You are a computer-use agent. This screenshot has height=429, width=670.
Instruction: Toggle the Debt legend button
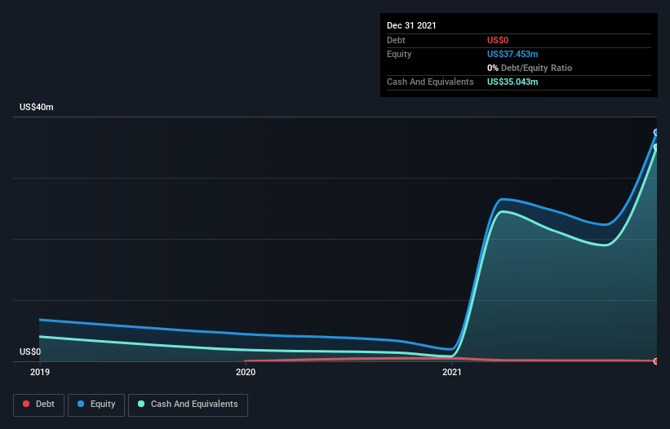pos(38,405)
